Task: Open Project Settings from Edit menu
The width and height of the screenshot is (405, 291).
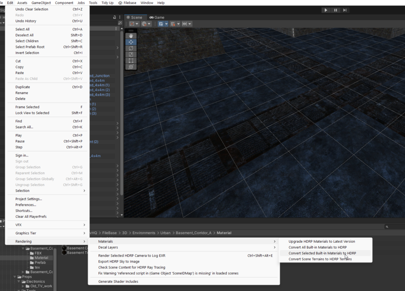Action: (28, 199)
